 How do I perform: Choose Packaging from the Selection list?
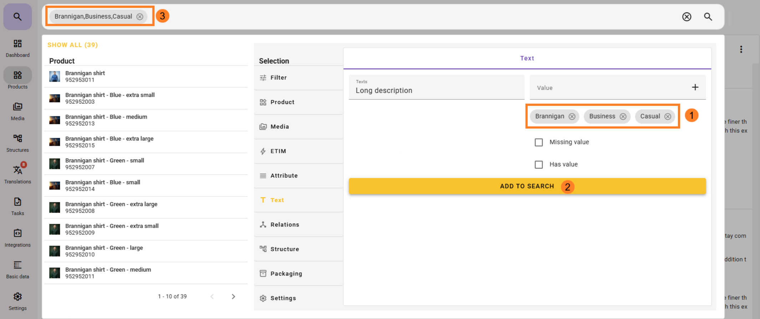point(286,273)
